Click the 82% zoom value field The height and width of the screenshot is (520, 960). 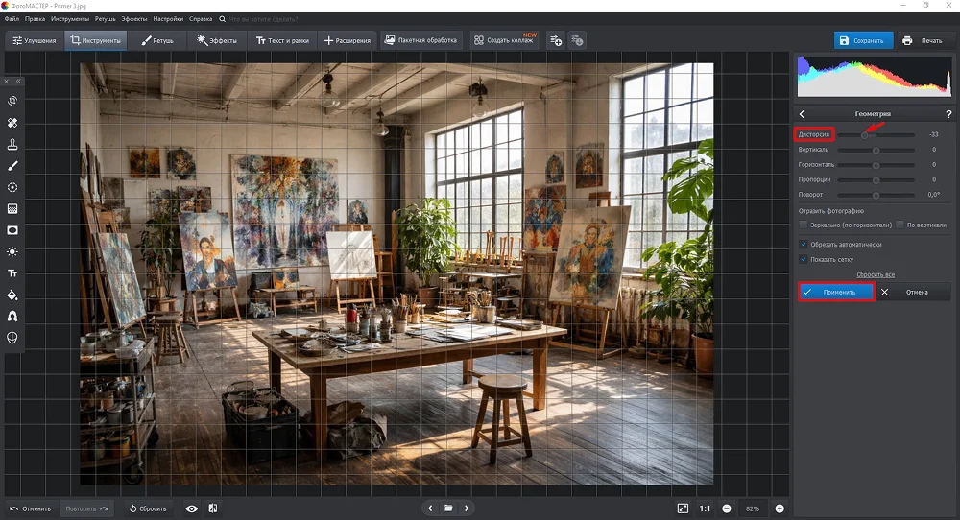(753, 508)
